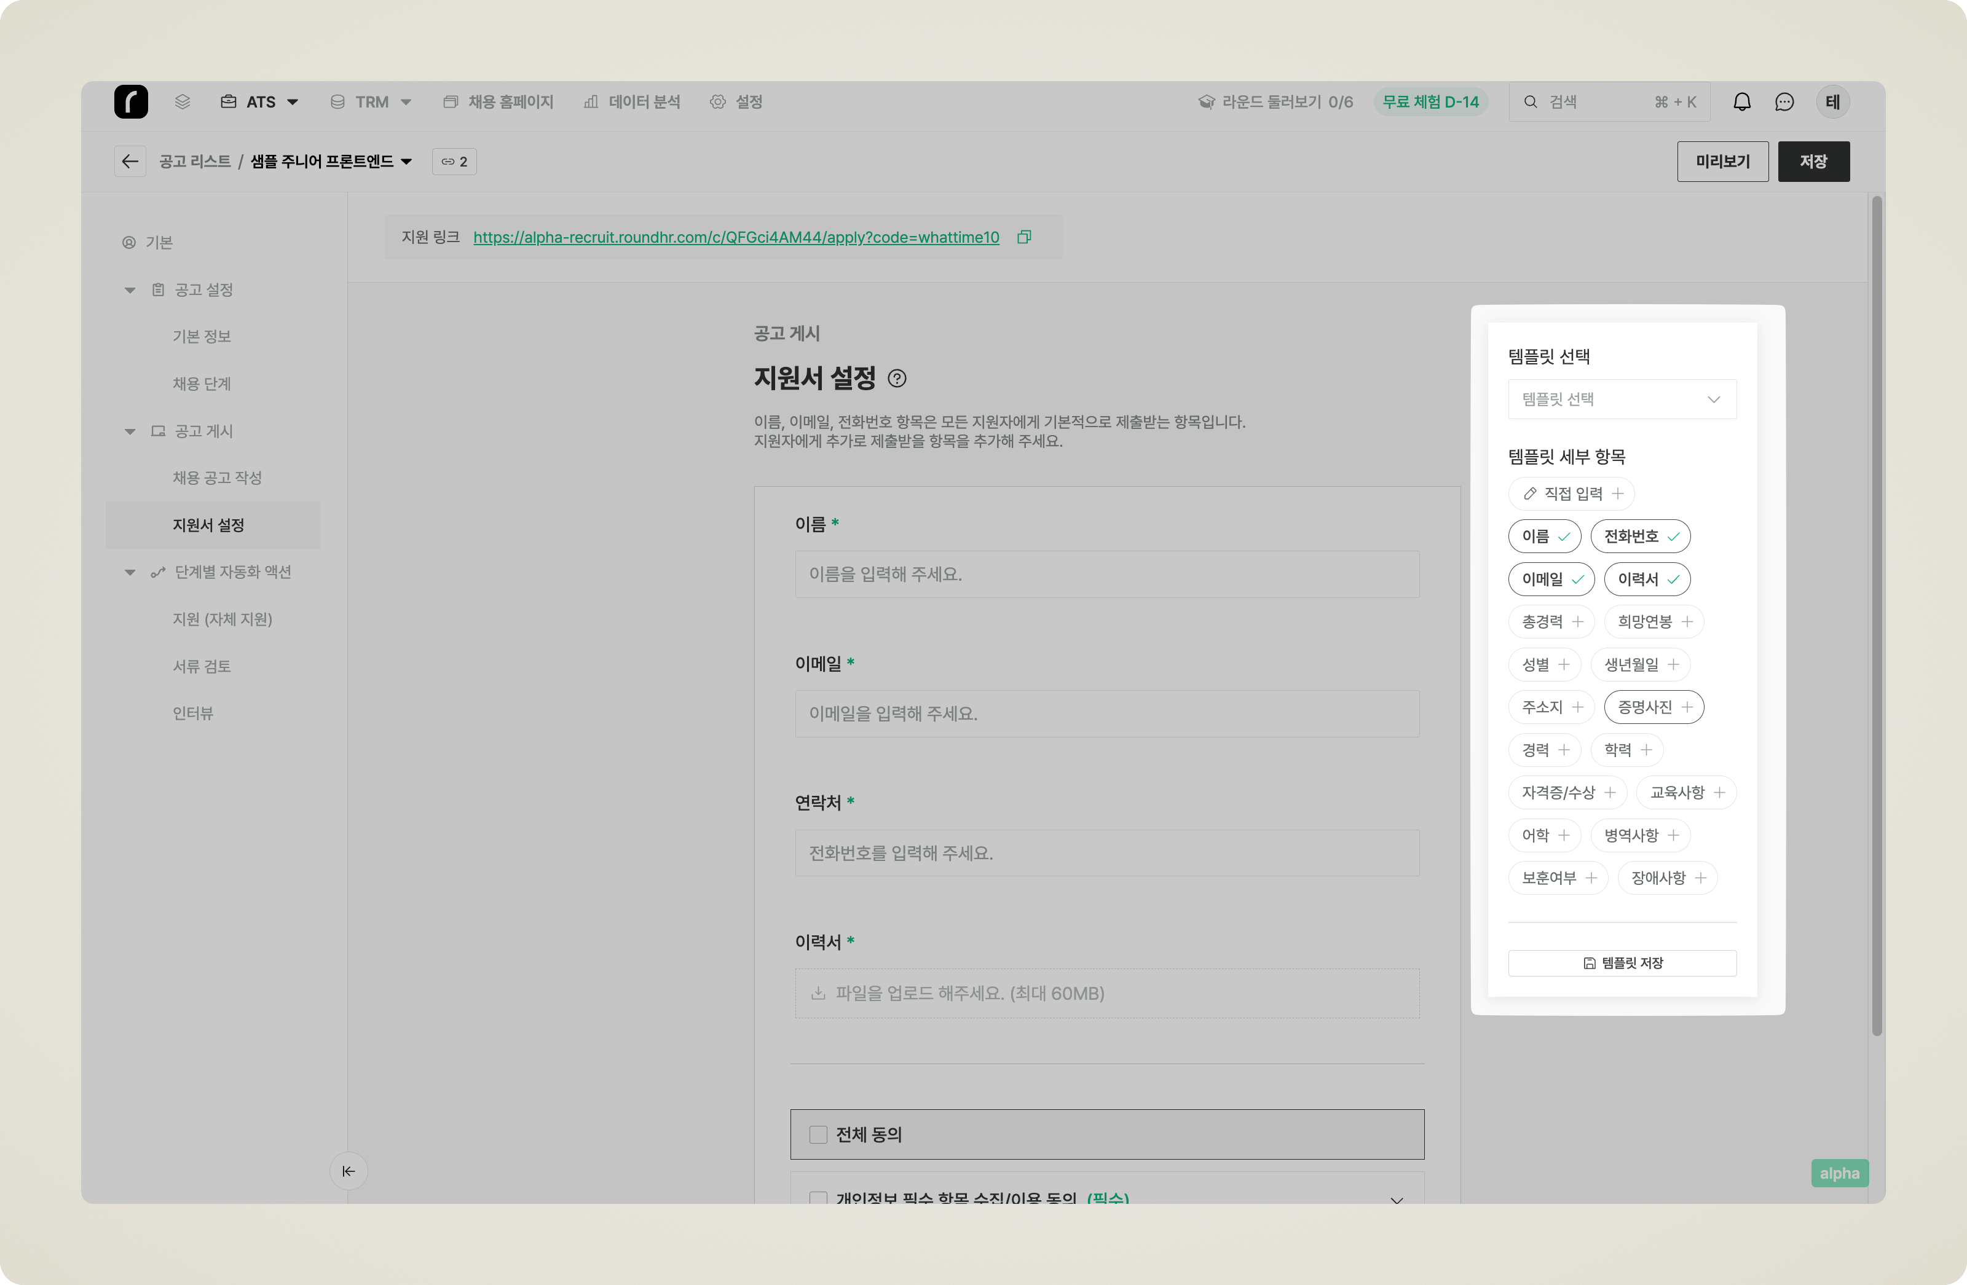Viewport: 1967px width, 1285px height.
Task: Copy the application link with copy icon
Action: pos(1024,237)
